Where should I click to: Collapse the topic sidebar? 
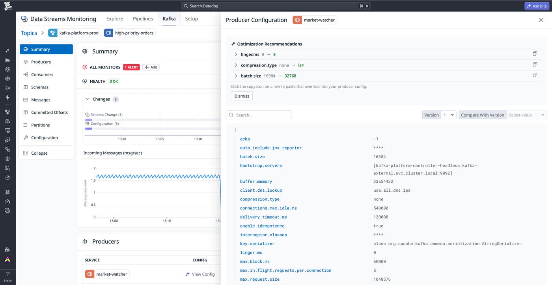coord(47,153)
